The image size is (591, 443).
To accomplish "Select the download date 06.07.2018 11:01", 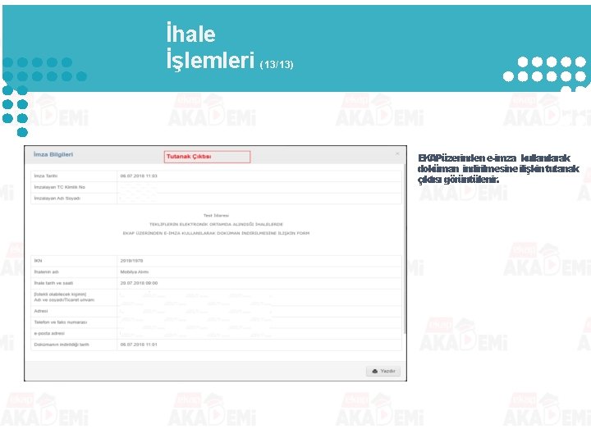I will tap(139, 345).
